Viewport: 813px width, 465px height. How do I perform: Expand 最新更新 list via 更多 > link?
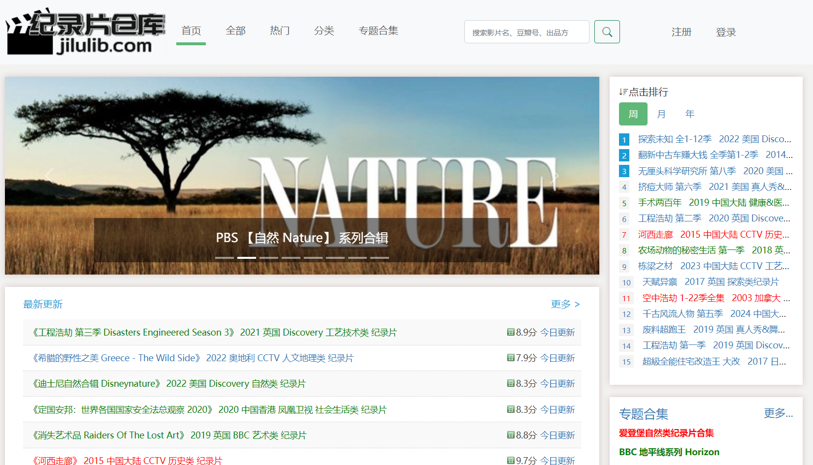(x=565, y=304)
